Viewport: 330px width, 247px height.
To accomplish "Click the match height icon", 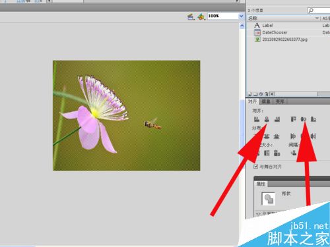I will coord(267,153).
